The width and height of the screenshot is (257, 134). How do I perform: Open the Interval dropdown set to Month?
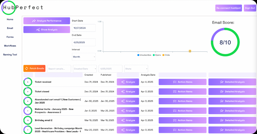[x=84, y=57]
